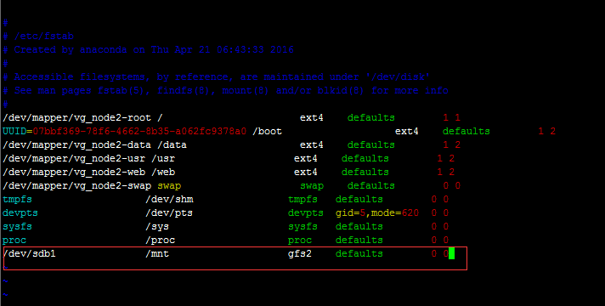Click the '# /etc/fstab' comment line
This screenshot has width=605, height=306.
[38, 37]
